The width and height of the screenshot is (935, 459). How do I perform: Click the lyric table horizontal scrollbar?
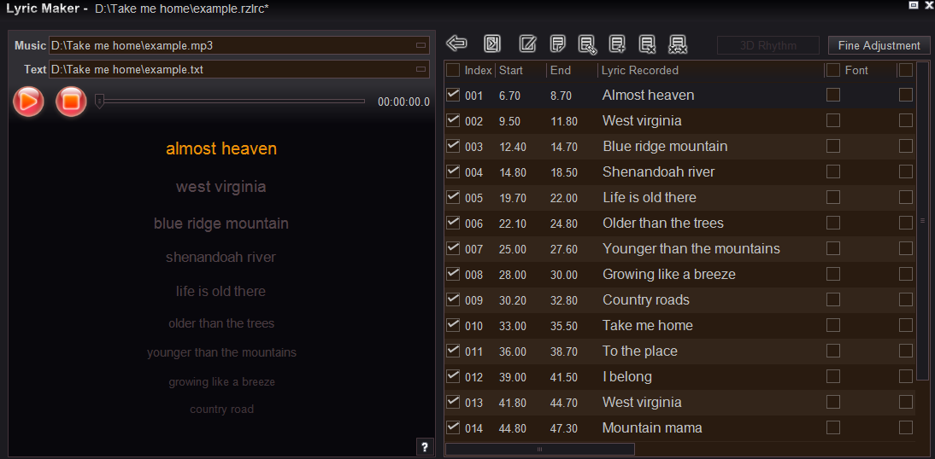[x=539, y=449]
